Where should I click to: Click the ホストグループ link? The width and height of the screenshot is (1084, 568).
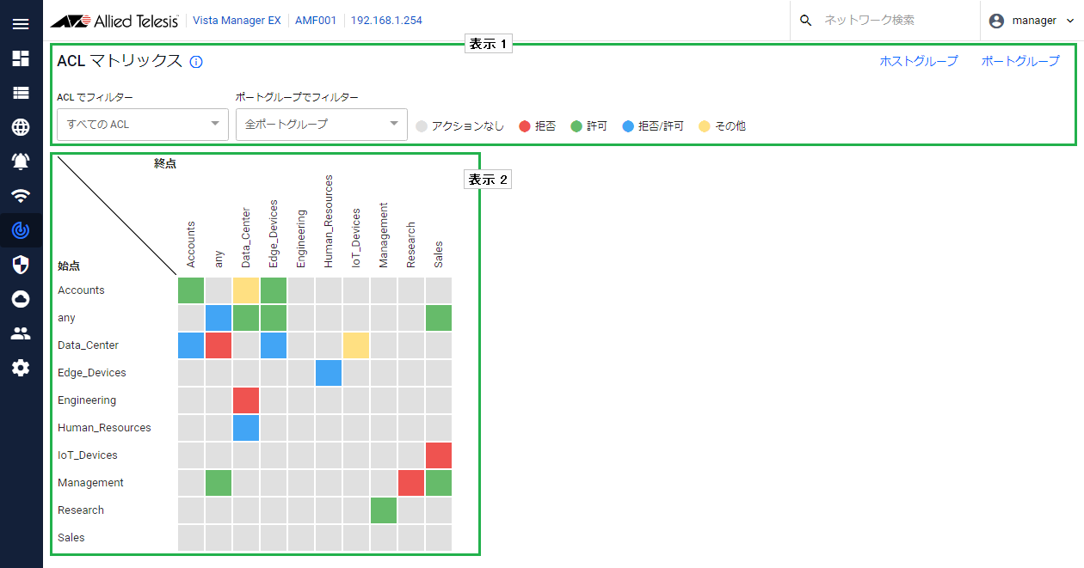coord(918,61)
